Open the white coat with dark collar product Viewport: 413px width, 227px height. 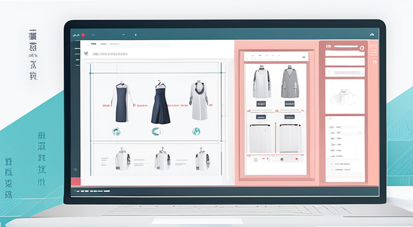click(199, 100)
